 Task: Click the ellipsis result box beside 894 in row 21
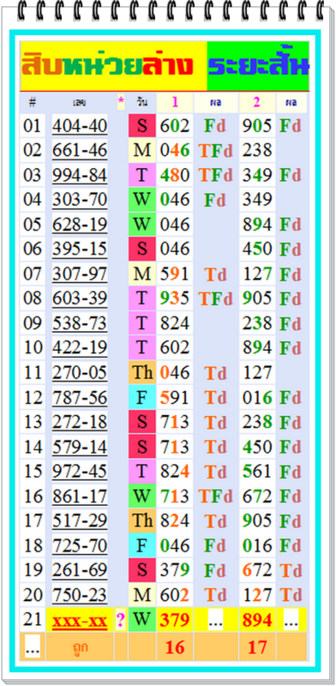[x=291, y=620]
